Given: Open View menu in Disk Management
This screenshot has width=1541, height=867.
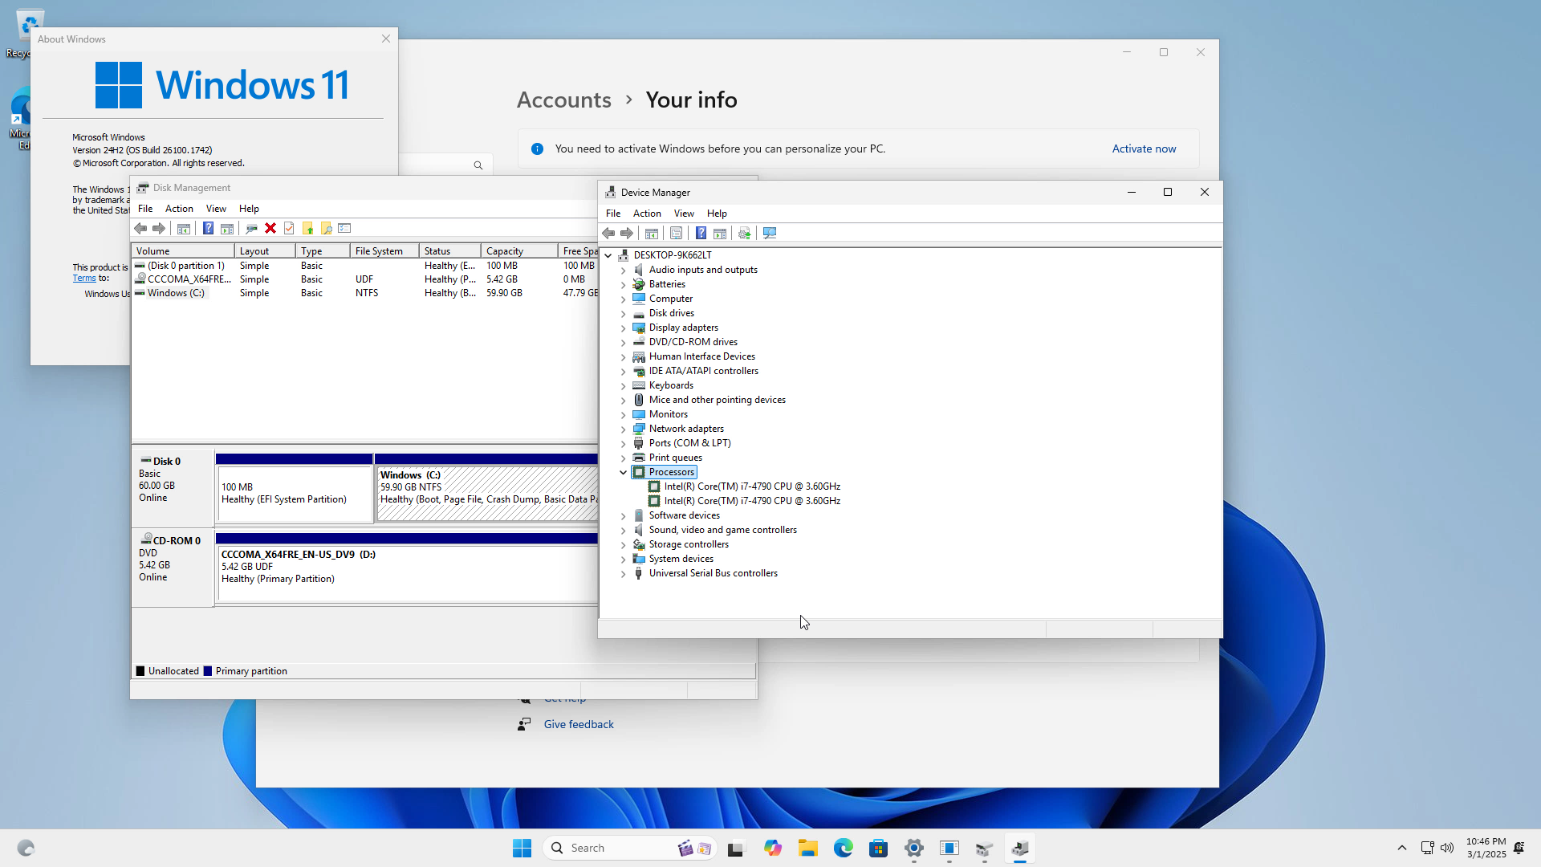Looking at the screenshot, I should pyautogui.click(x=216, y=209).
